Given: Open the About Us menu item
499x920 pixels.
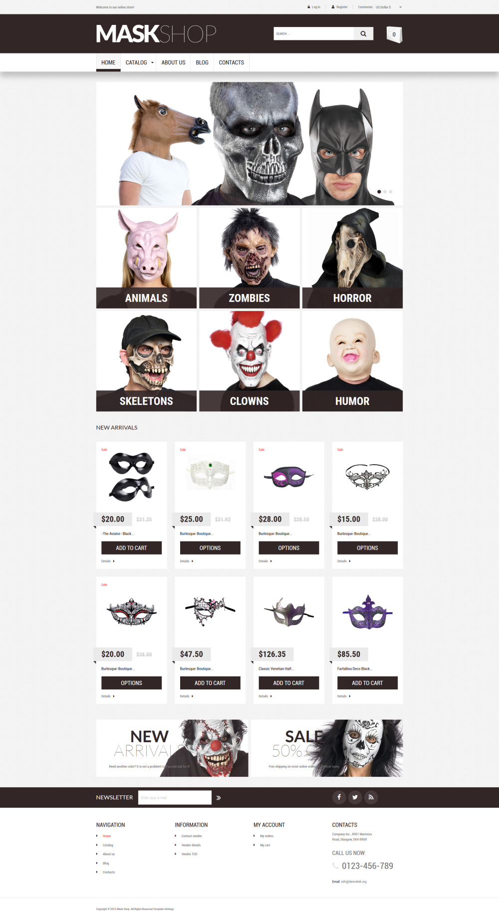Looking at the screenshot, I should (173, 62).
